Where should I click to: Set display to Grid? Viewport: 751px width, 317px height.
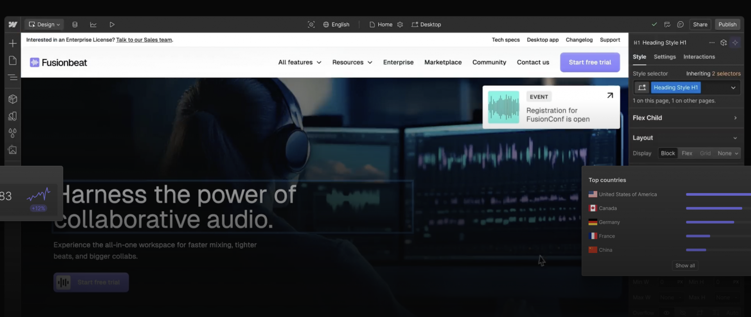[705, 154]
